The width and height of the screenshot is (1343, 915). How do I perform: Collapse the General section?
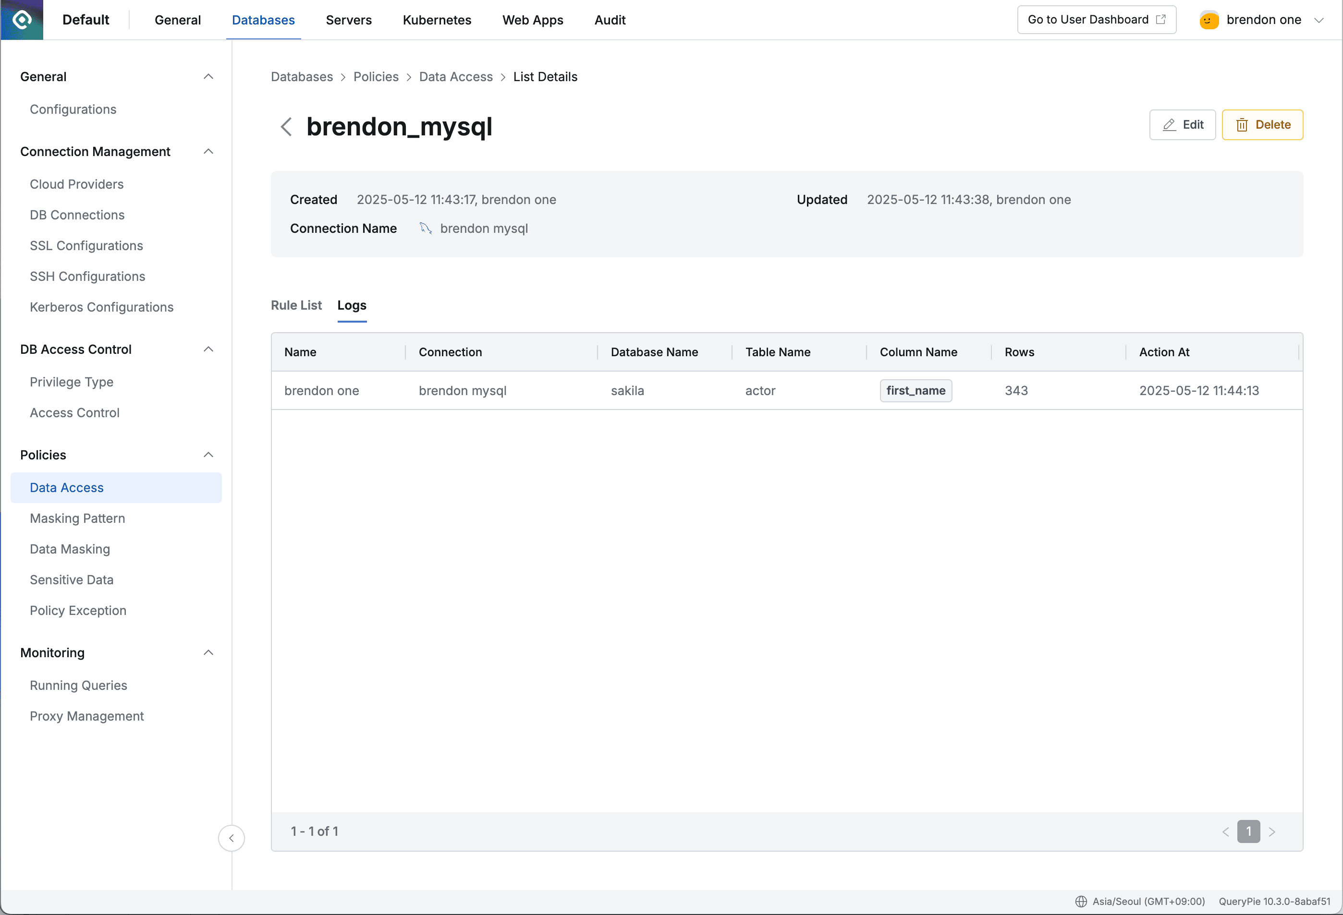tap(208, 76)
